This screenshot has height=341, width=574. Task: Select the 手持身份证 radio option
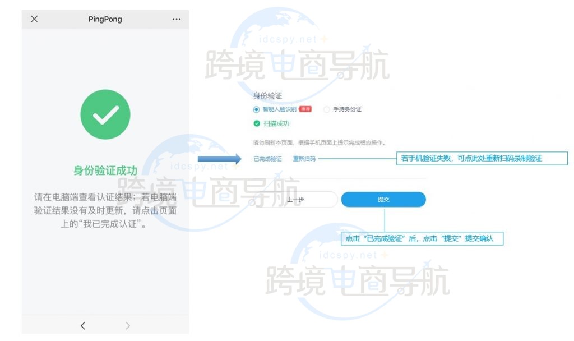(x=326, y=109)
